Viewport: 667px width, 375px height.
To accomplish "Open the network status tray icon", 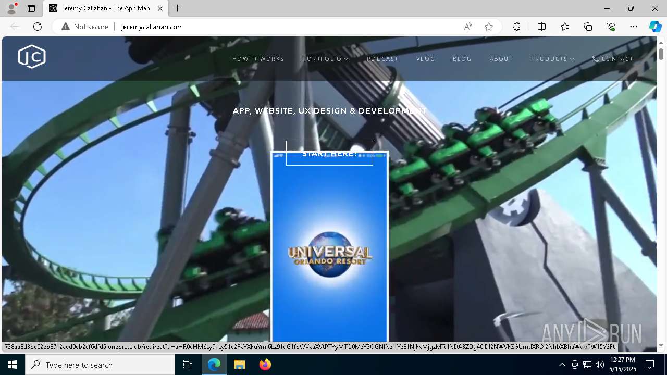I will click(x=587, y=365).
